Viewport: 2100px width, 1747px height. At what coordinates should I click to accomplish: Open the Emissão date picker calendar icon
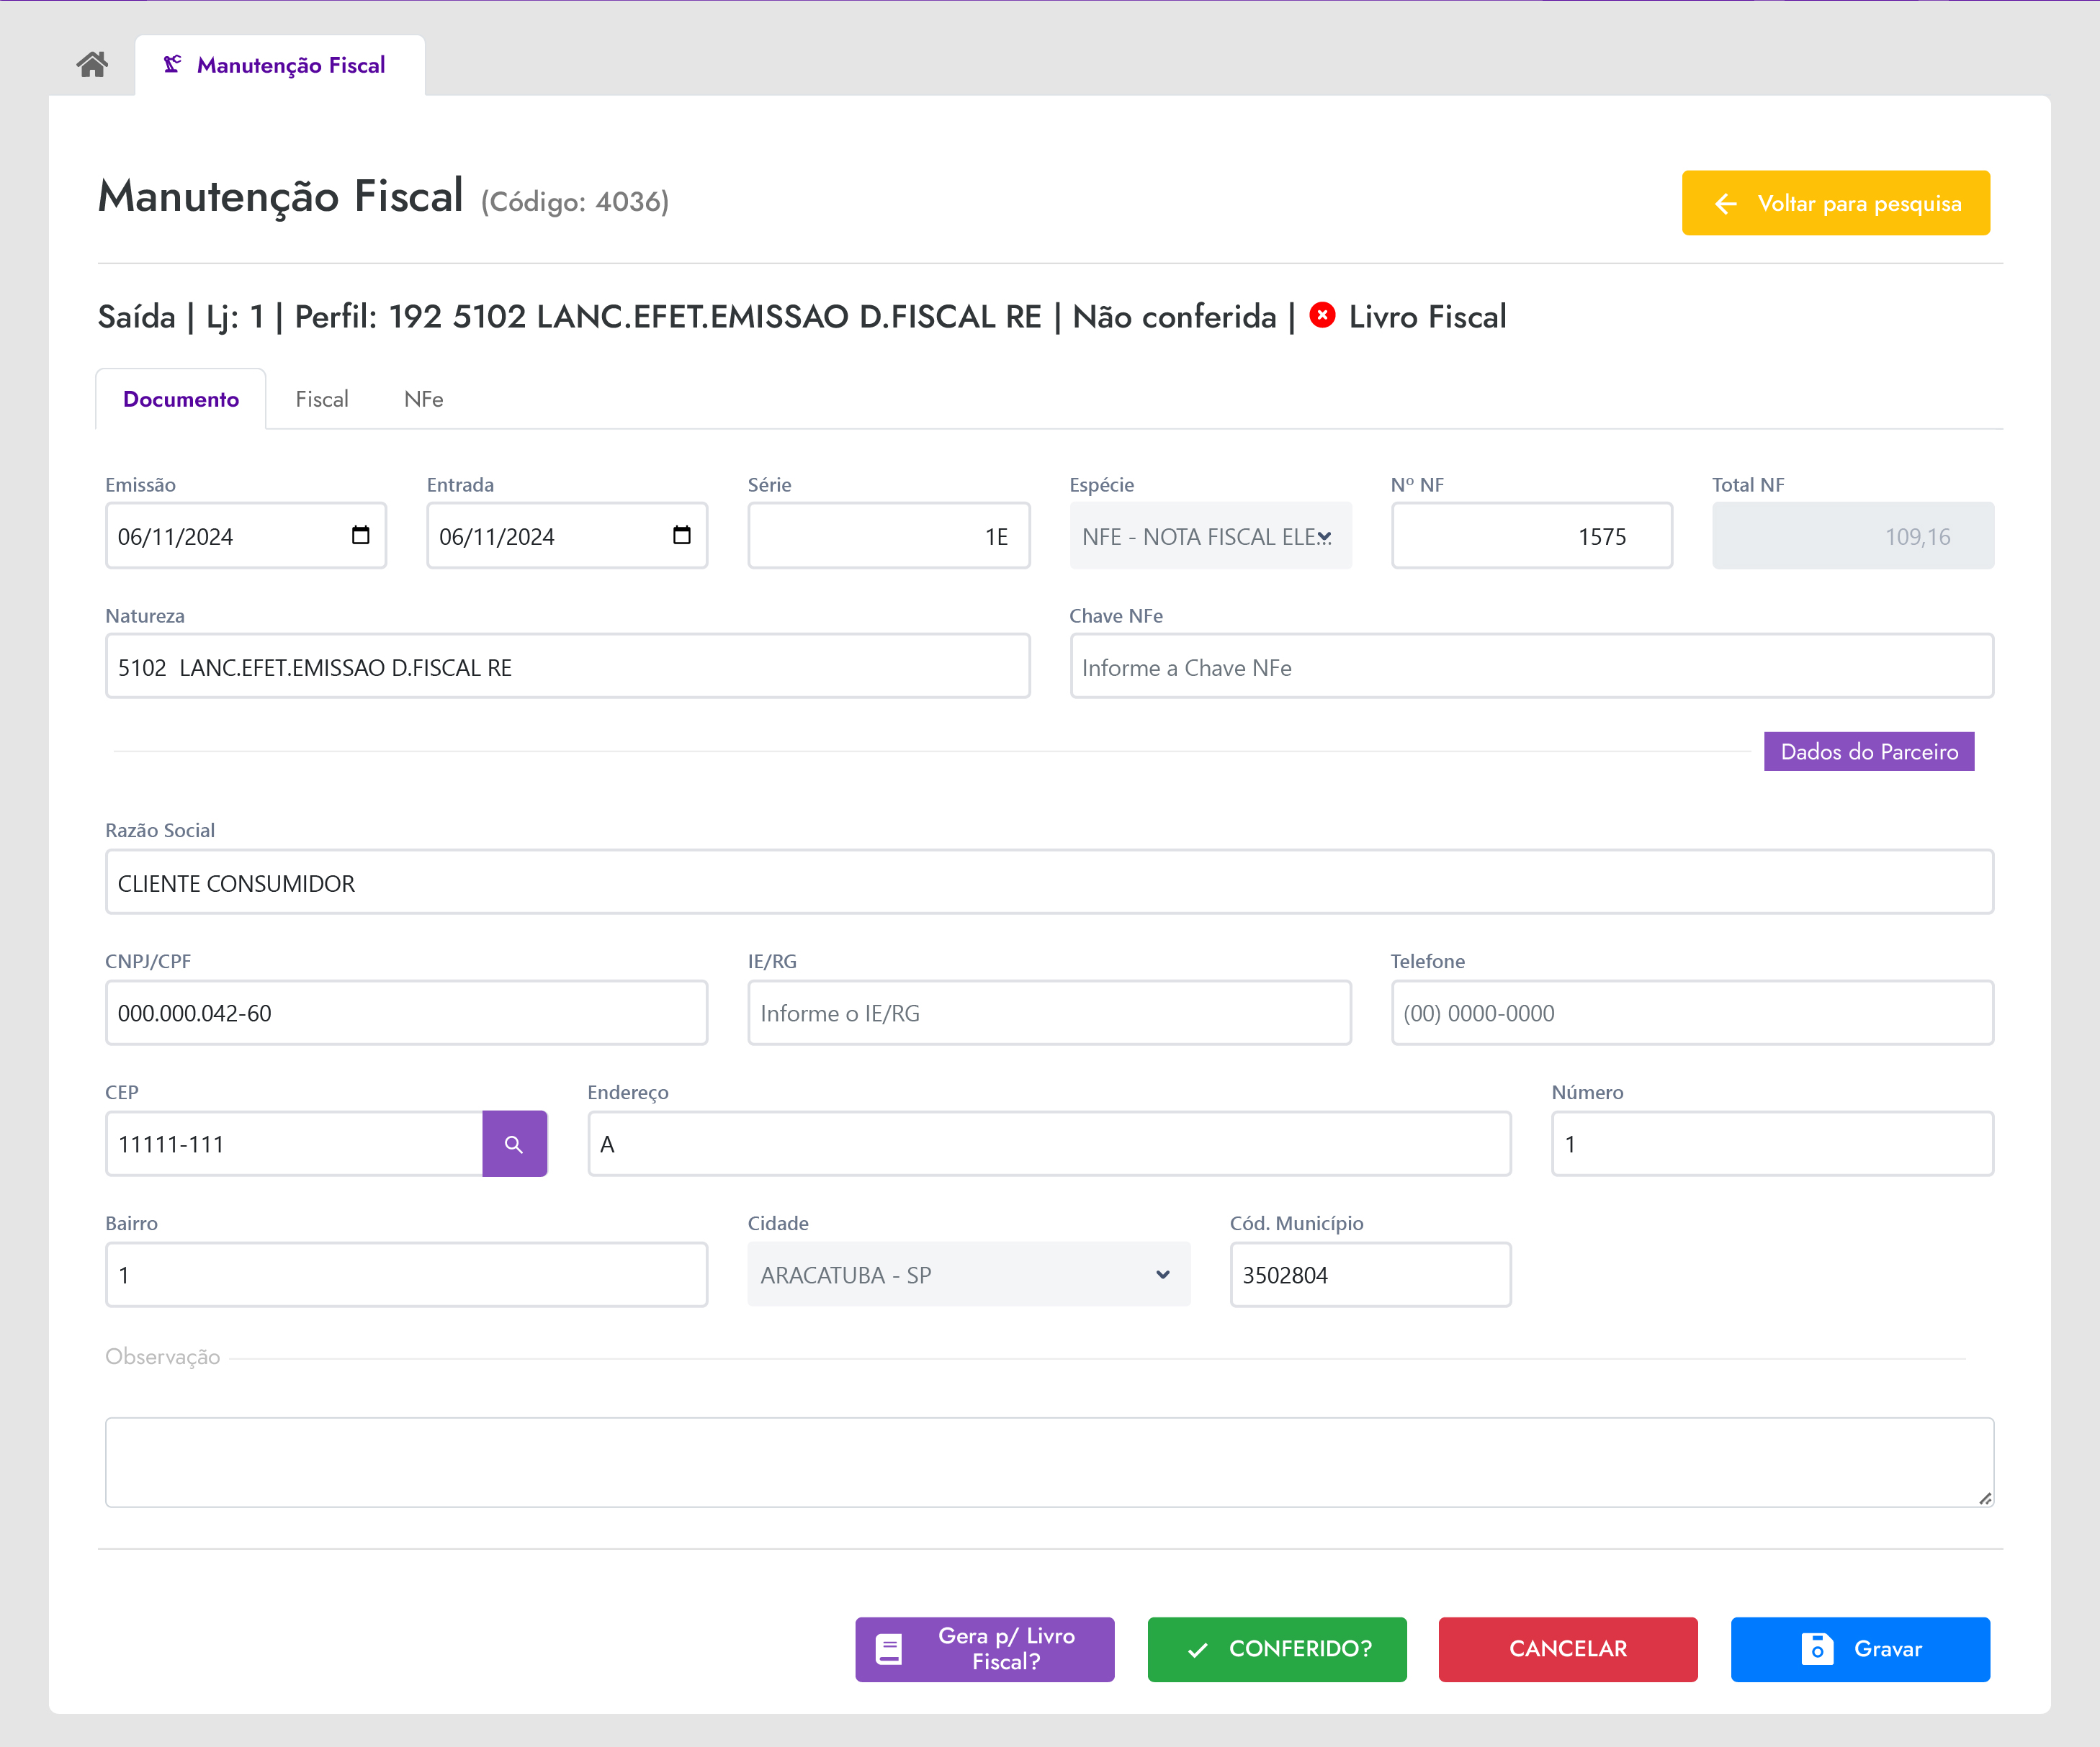[360, 536]
